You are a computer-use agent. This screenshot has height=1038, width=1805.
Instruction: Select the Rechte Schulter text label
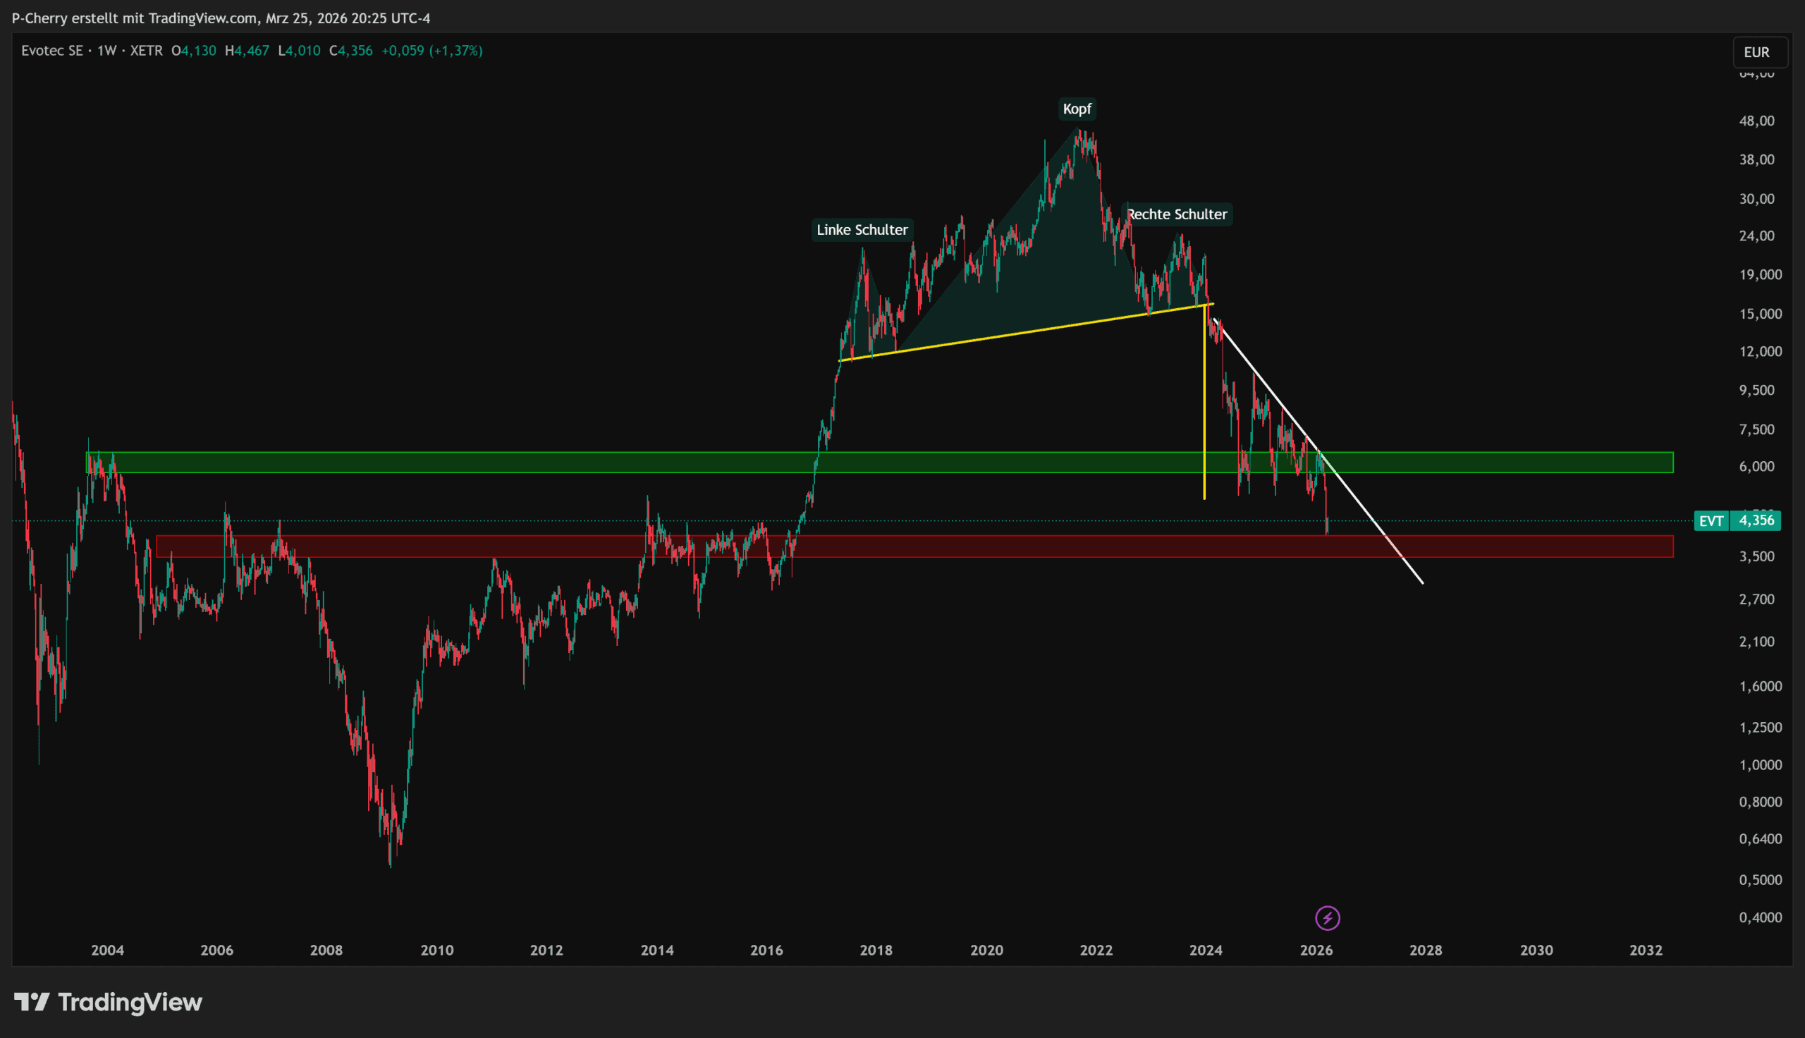(1177, 214)
